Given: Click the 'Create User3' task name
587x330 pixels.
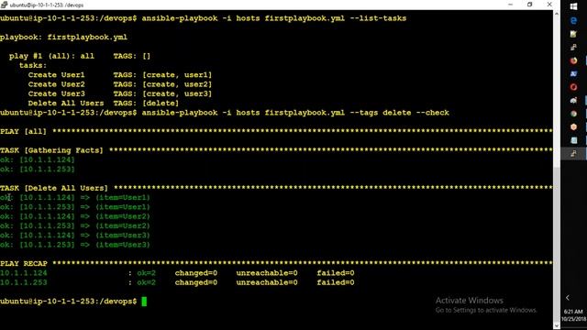Looking at the screenshot, I should click(57, 93).
